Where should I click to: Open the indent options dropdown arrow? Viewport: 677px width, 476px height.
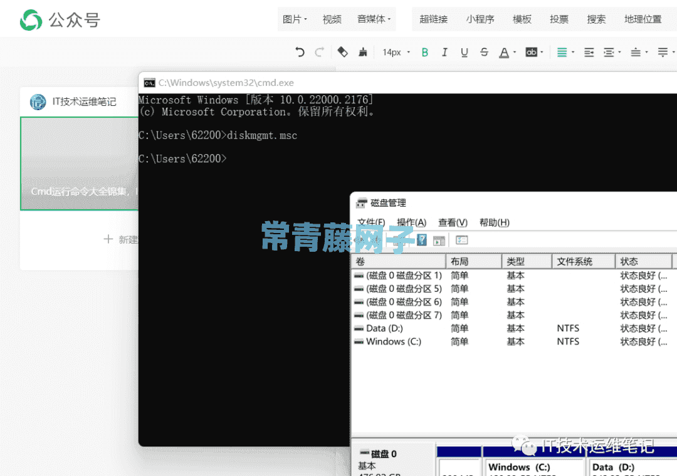pyautogui.click(x=619, y=52)
